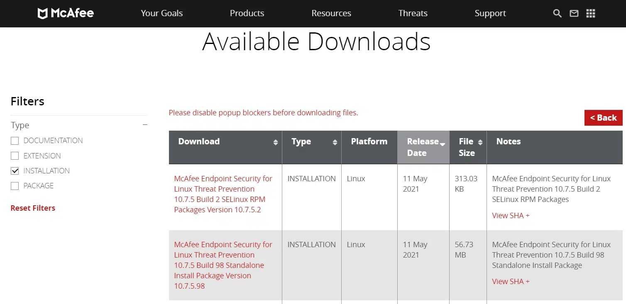The image size is (626, 304).
Task: Open Resources menu
Action: pos(331,13)
